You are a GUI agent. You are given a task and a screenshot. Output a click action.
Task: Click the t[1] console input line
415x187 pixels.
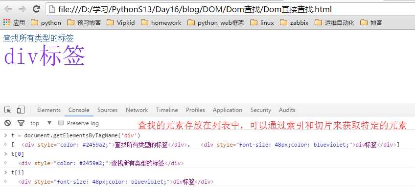tap(18, 173)
